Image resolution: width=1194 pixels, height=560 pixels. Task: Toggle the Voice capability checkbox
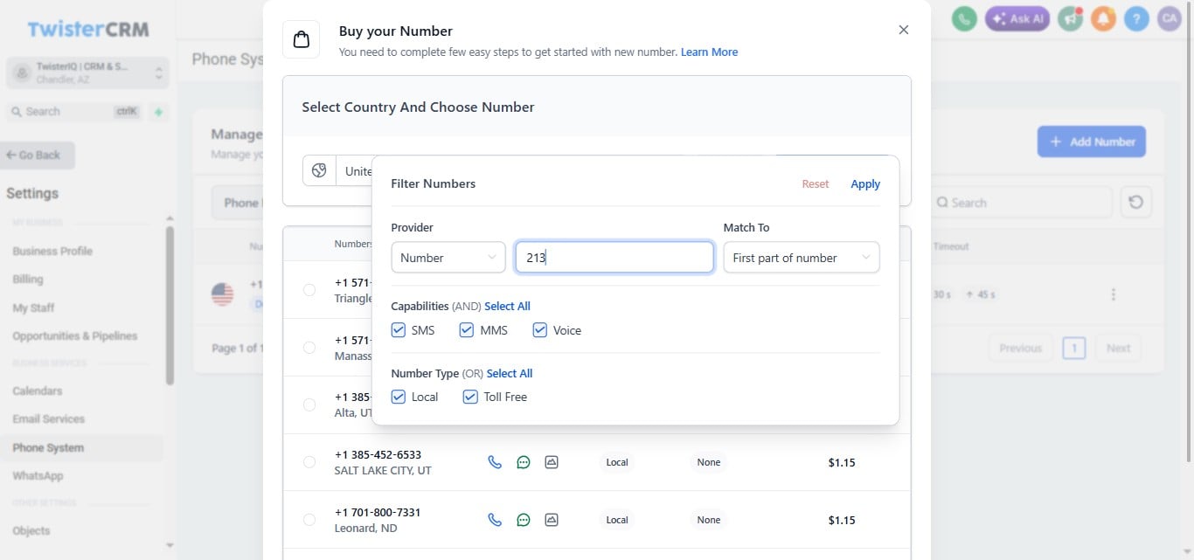(x=540, y=330)
